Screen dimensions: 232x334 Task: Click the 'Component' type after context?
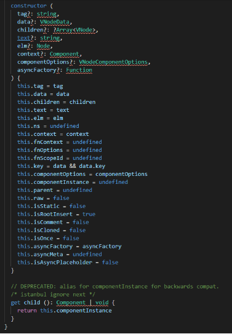click(x=65, y=54)
